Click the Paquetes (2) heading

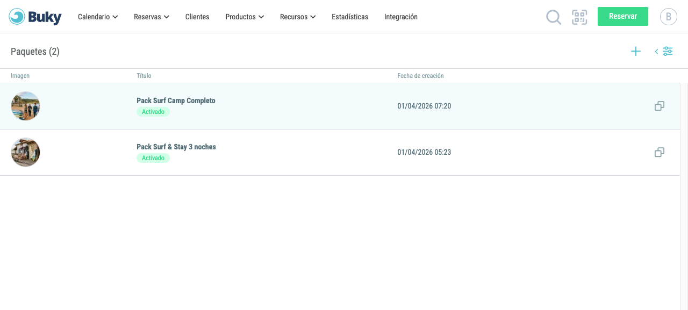click(x=35, y=52)
